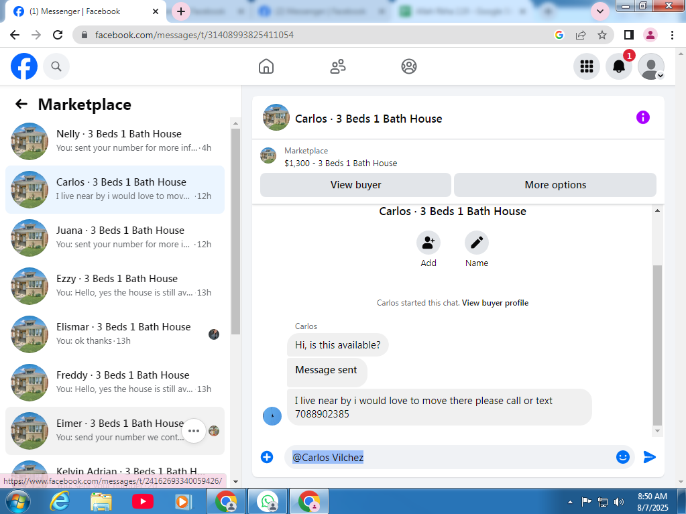
Task: Click Carlos sender avatar beside last message
Action: coord(272,416)
